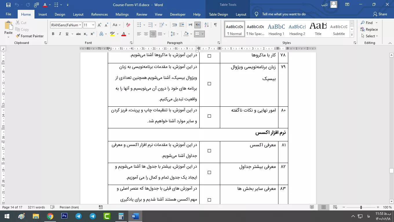This screenshot has height=222, width=394.
Task: Open the Calculator from the taskbar
Action: coord(121,216)
